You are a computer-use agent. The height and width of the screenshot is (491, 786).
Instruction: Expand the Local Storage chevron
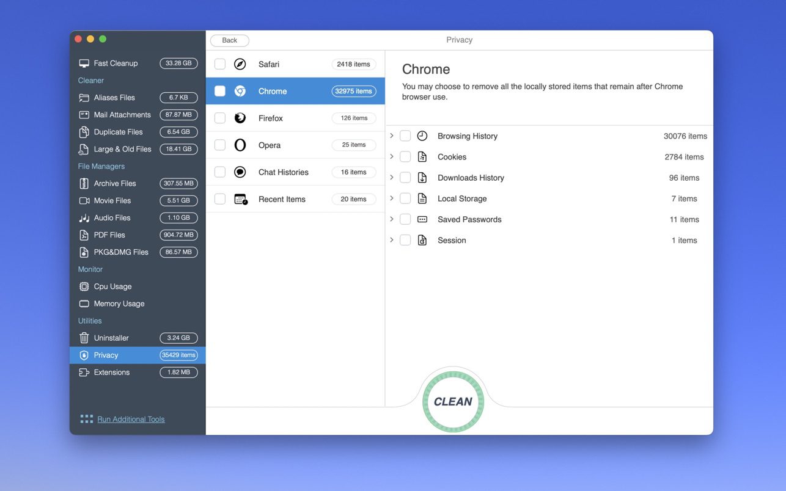pyautogui.click(x=392, y=198)
